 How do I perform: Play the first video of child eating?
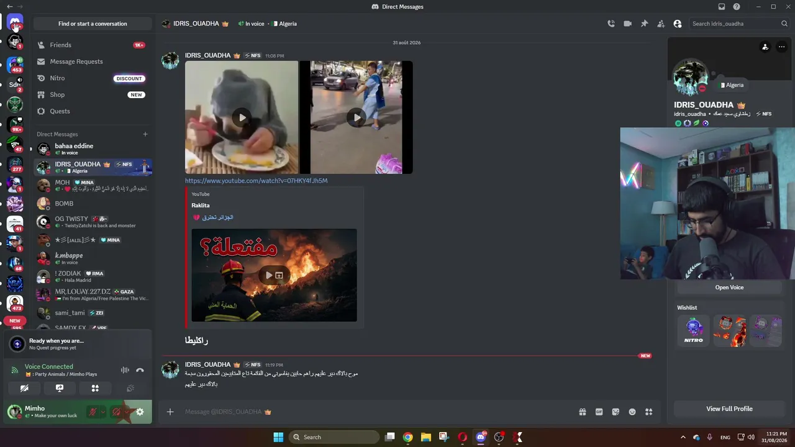(242, 117)
